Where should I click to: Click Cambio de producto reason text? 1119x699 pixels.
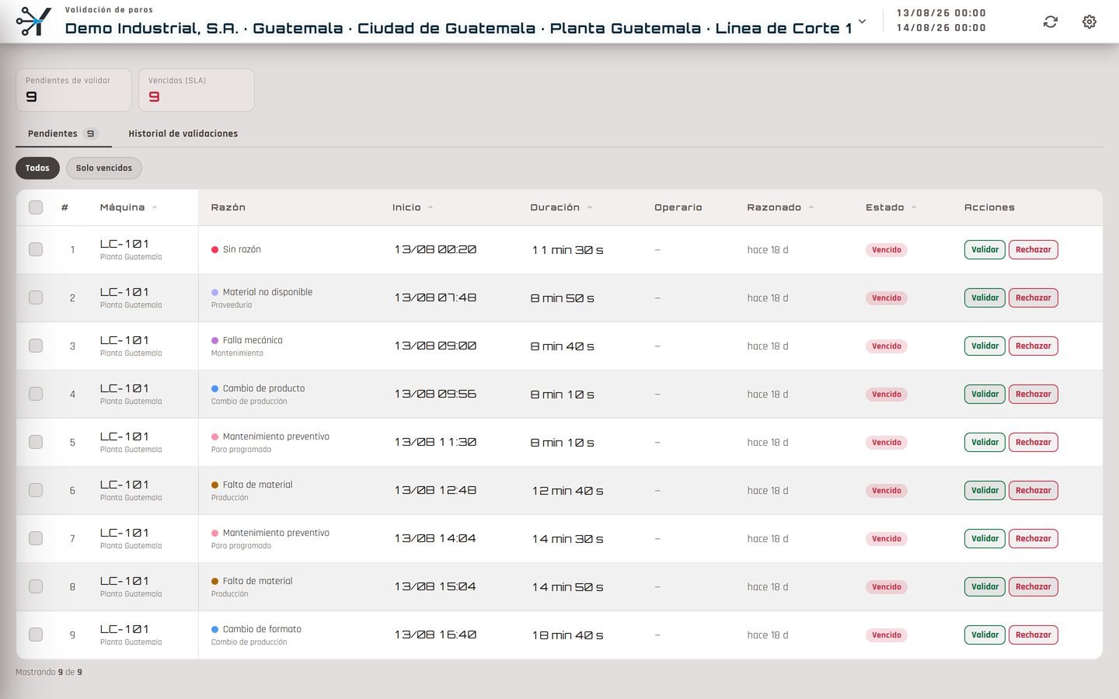[263, 388]
